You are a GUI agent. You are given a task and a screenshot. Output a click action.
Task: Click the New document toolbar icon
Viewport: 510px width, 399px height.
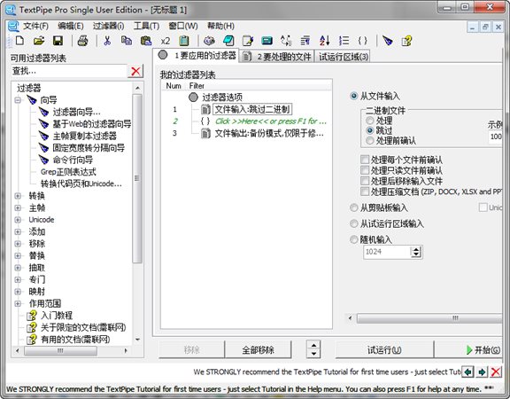click(19, 41)
